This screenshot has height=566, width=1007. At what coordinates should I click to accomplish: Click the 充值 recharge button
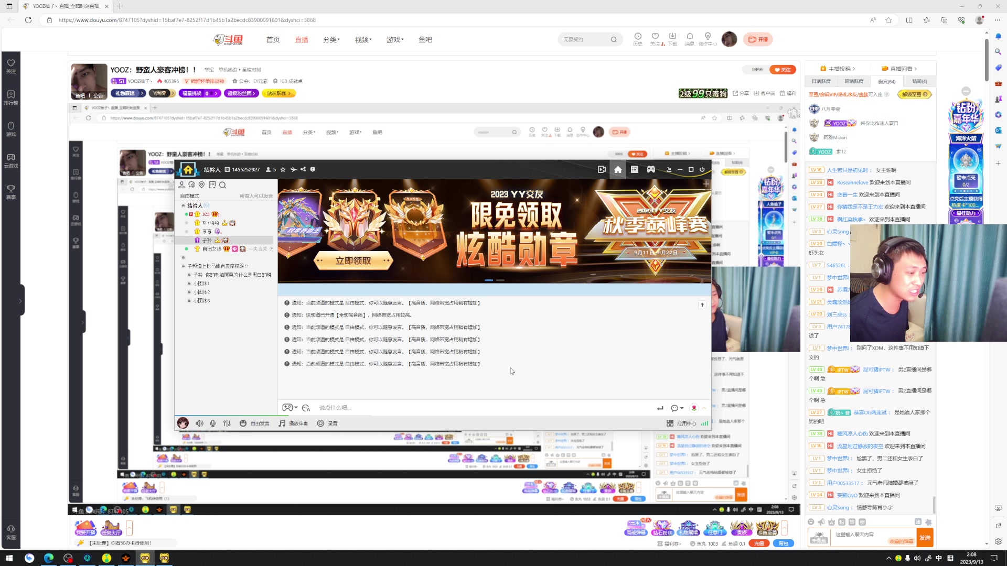tap(759, 543)
